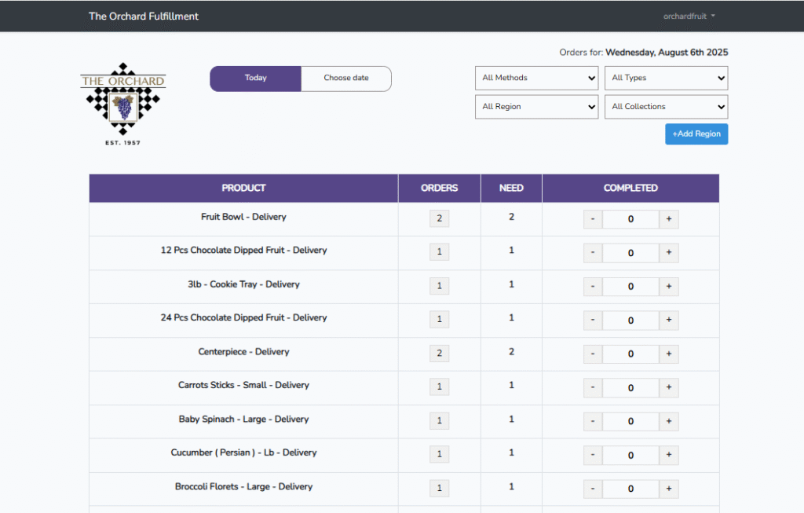The width and height of the screenshot is (804, 513).
Task: Expand the All Types dropdown
Action: [x=666, y=79]
